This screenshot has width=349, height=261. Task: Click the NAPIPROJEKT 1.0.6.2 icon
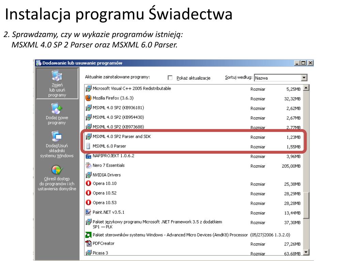click(88, 156)
